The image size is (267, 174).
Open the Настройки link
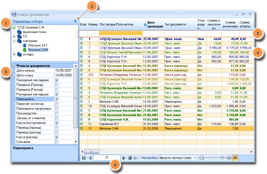tap(150, 158)
